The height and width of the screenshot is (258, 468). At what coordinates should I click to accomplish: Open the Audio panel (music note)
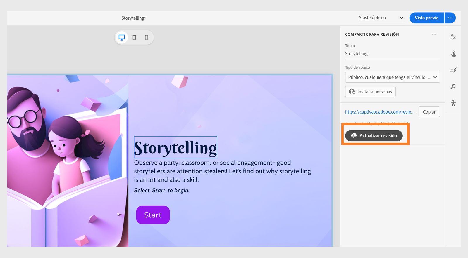[453, 86]
